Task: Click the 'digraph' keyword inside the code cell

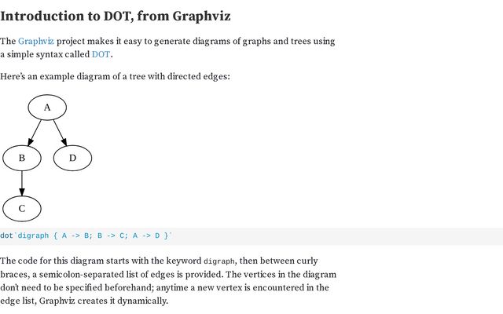Action: 33,235
